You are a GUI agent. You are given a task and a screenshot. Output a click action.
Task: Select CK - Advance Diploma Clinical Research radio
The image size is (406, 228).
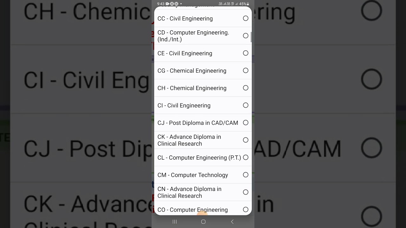click(x=246, y=140)
